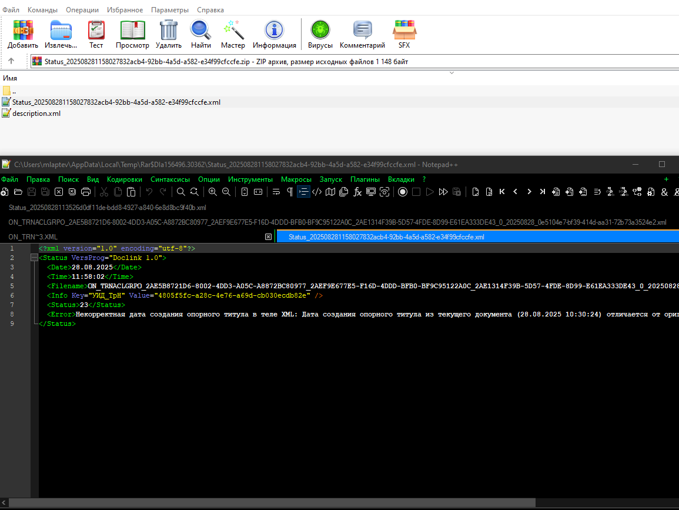Image resolution: width=679 pixels, height=510 pixels.
Task: Expand the WinRAR address bar history dropdown
Action: coord(451,73)
